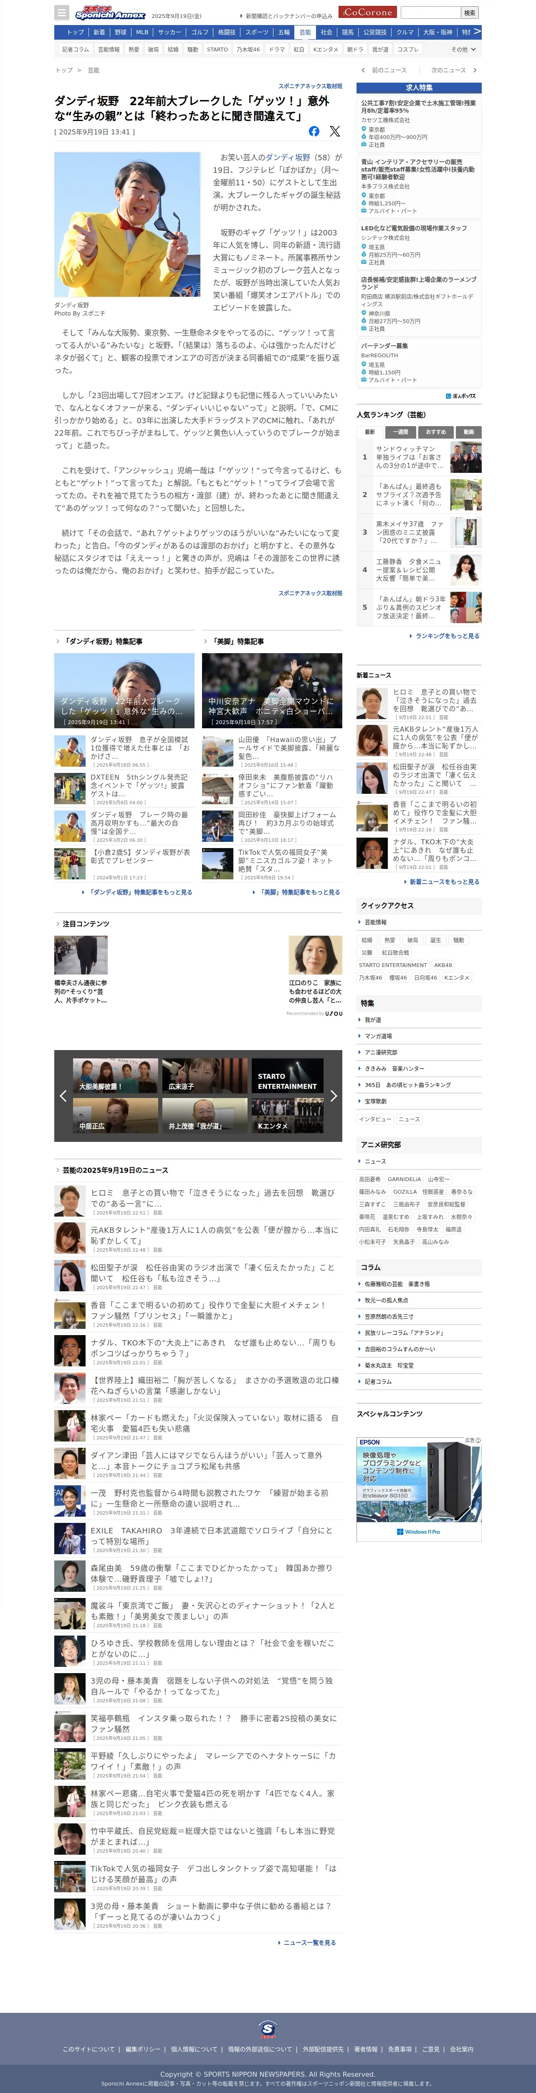The image size is (536, 2093).
Task: Open 広末涼子 carousel thumbnail
Action: [x=205, y=1075]
